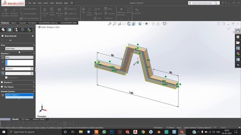The width and height of the screenshot is (241, 135).
Task: Click the Zoom to Fit magnifier
Action: point(110,24)
